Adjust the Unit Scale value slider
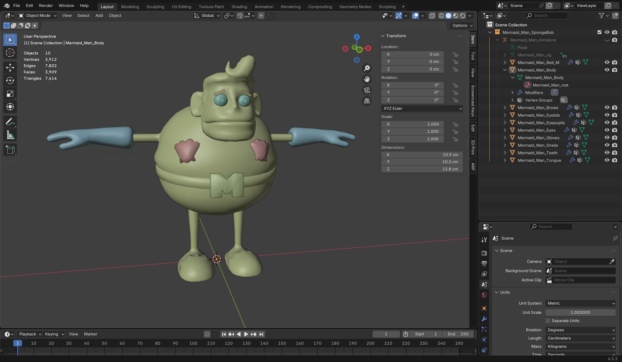 click(x=580, y=312)
